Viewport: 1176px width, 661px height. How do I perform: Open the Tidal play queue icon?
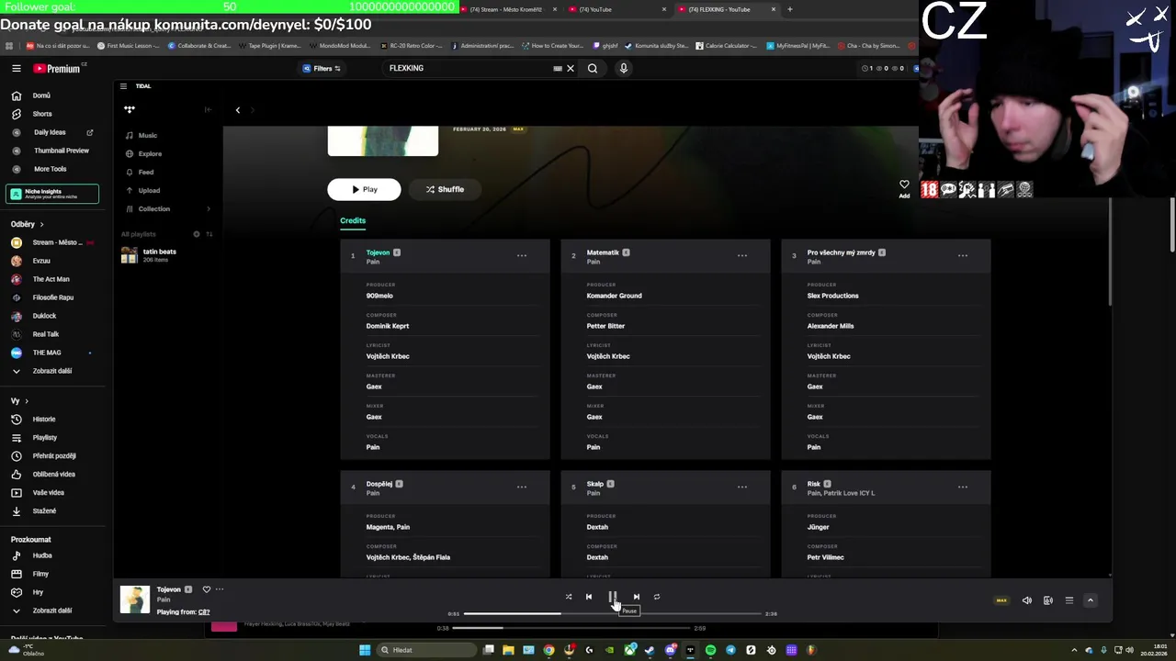tap(1069, 600)
